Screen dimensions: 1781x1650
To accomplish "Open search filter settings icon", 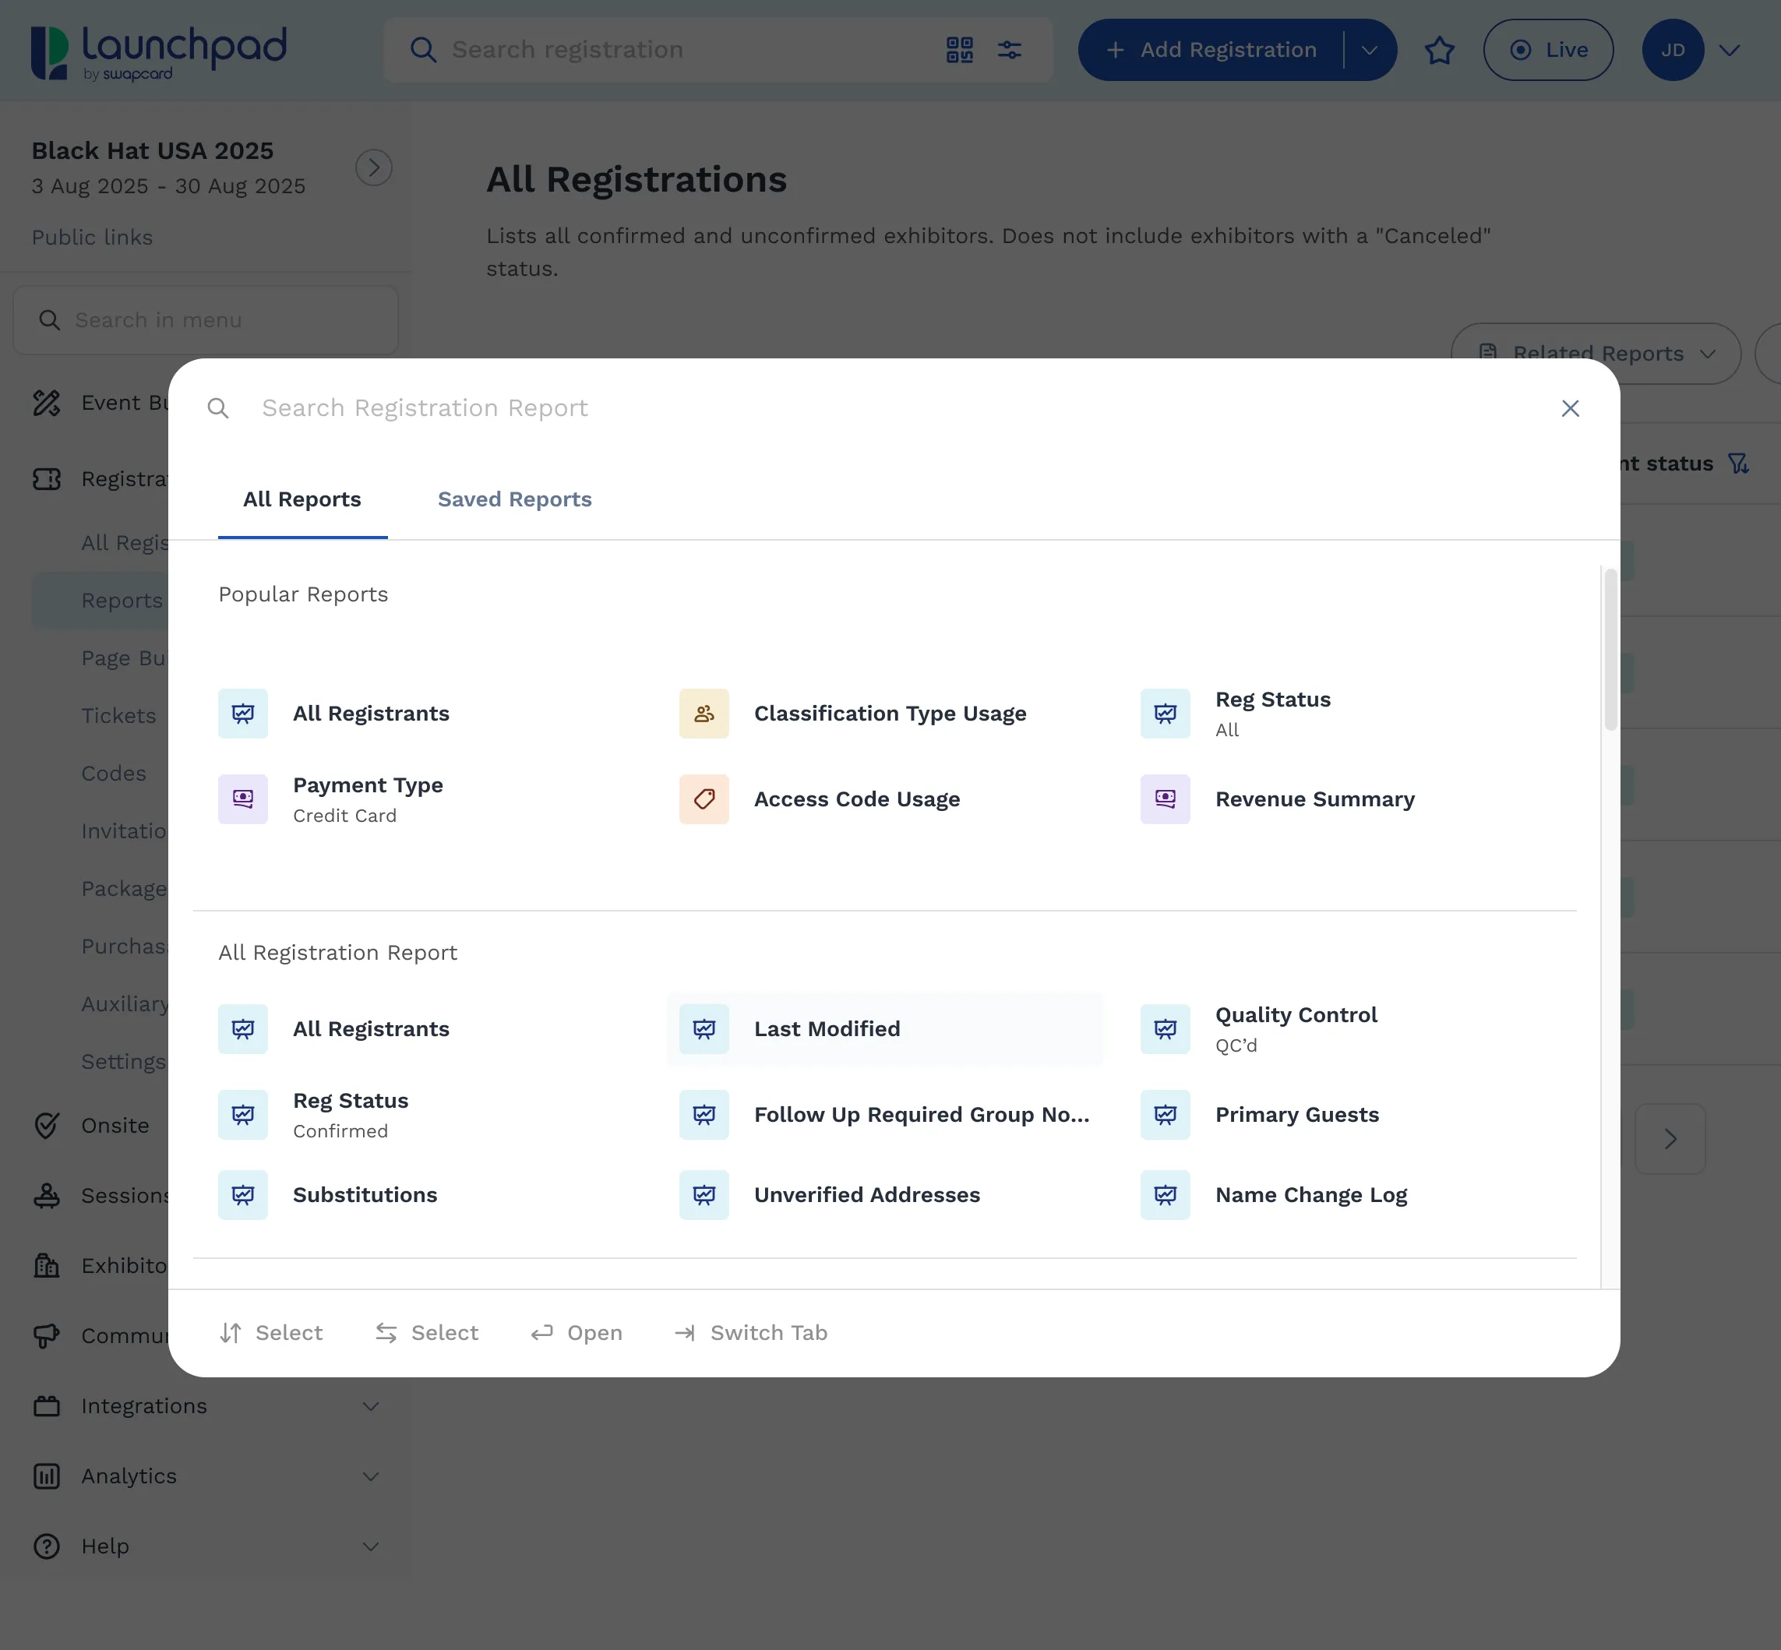I will (1010, 50).
